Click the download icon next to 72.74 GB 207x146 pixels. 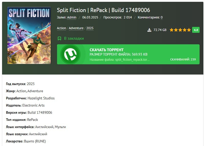(x=149, y=30)
